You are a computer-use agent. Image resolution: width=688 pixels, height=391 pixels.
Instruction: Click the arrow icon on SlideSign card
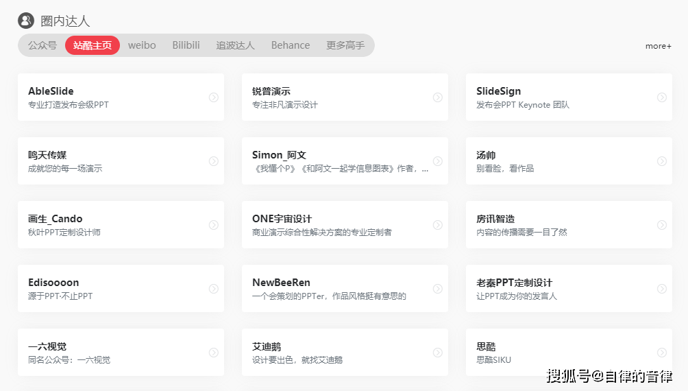click(x=662, y=97)
